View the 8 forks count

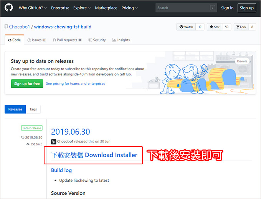click(252, 27)
